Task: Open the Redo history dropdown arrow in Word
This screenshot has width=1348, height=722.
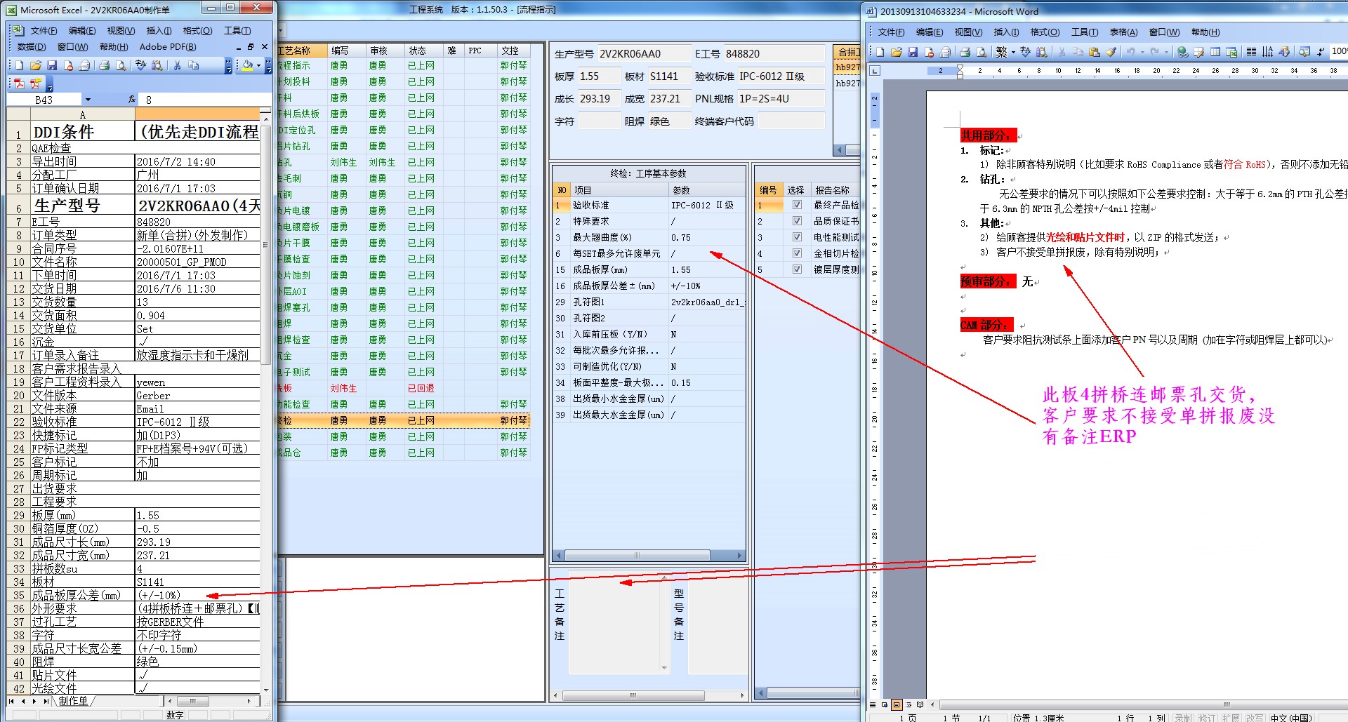Action: [x=1166, y=52]
